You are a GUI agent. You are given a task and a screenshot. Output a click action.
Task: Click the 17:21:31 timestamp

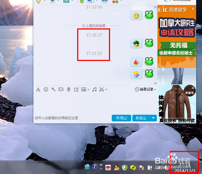click(94, 53)
